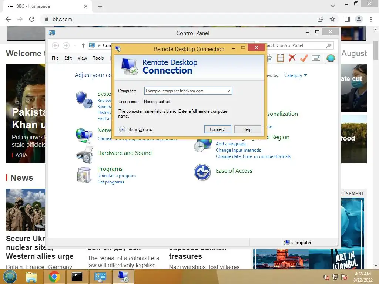Open the Computer name dropdown arrow

tap(229, 91)
